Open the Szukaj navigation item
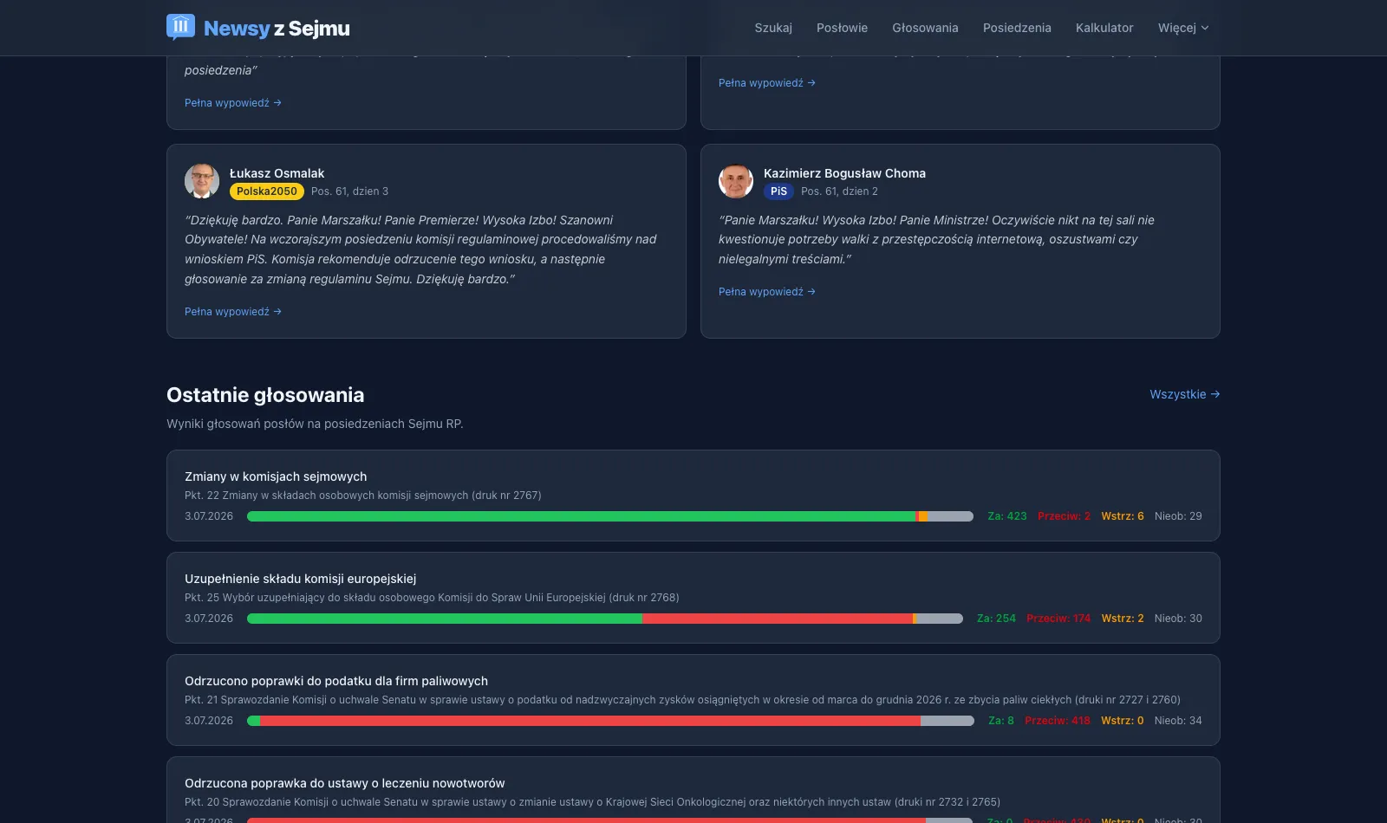Viewport: 1387px width, 823px height. (x=773, y=28)
